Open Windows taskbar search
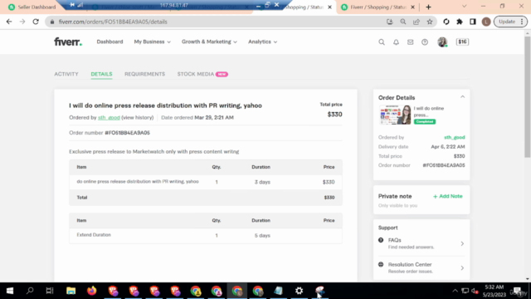531x299 pixels. click(x=30, y=291)
